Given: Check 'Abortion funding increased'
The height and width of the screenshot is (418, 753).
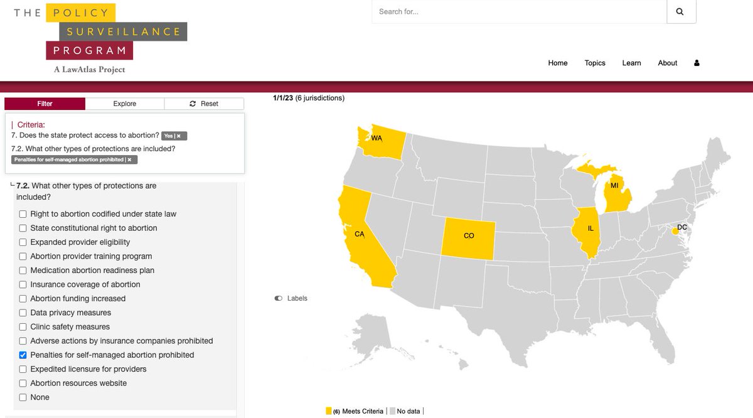Looking at the screenshot, I should tap(23, 299).
